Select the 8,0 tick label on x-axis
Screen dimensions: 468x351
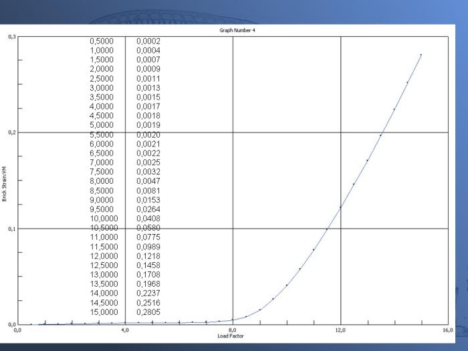click(232, 330)
